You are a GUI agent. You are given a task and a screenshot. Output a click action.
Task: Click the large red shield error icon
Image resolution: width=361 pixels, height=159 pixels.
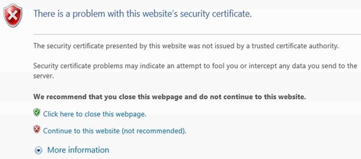click(x=13, y=16)
